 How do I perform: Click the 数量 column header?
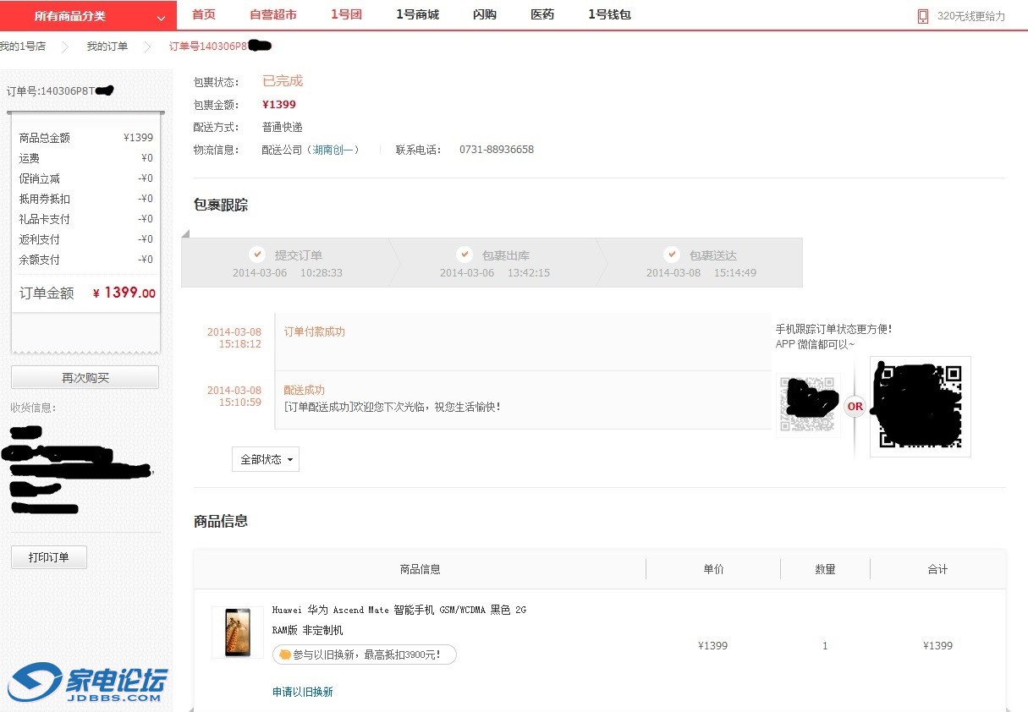point(825,569)
